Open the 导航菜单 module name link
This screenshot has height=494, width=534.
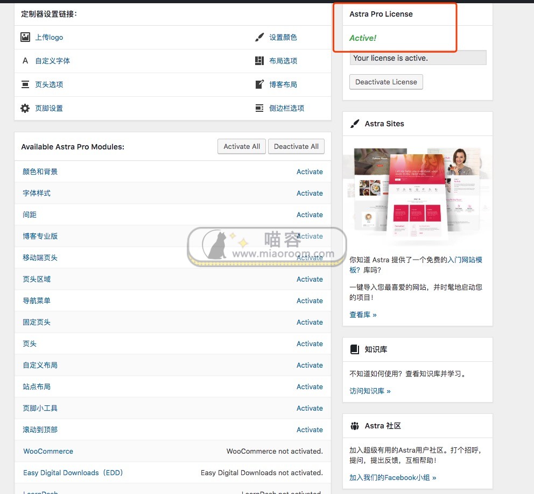pyautogui.click(x=37, y=300)
